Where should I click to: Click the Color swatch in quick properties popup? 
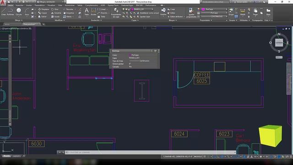point(130,55)
